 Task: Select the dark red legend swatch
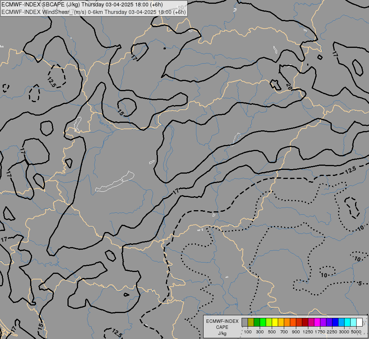tap(305, 322)
